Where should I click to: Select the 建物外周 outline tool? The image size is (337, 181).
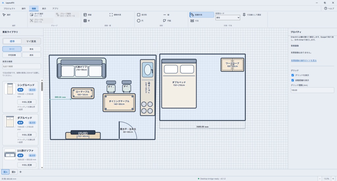[x=115, y=15]
